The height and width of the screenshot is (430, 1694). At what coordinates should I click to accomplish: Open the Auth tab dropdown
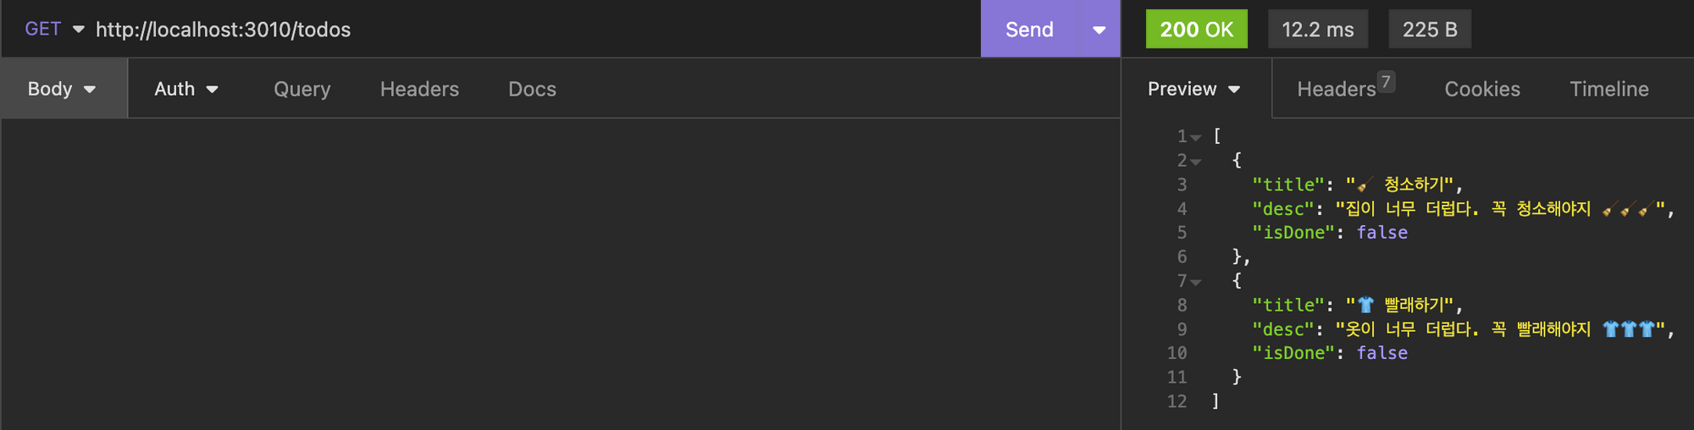pos(186,89)
